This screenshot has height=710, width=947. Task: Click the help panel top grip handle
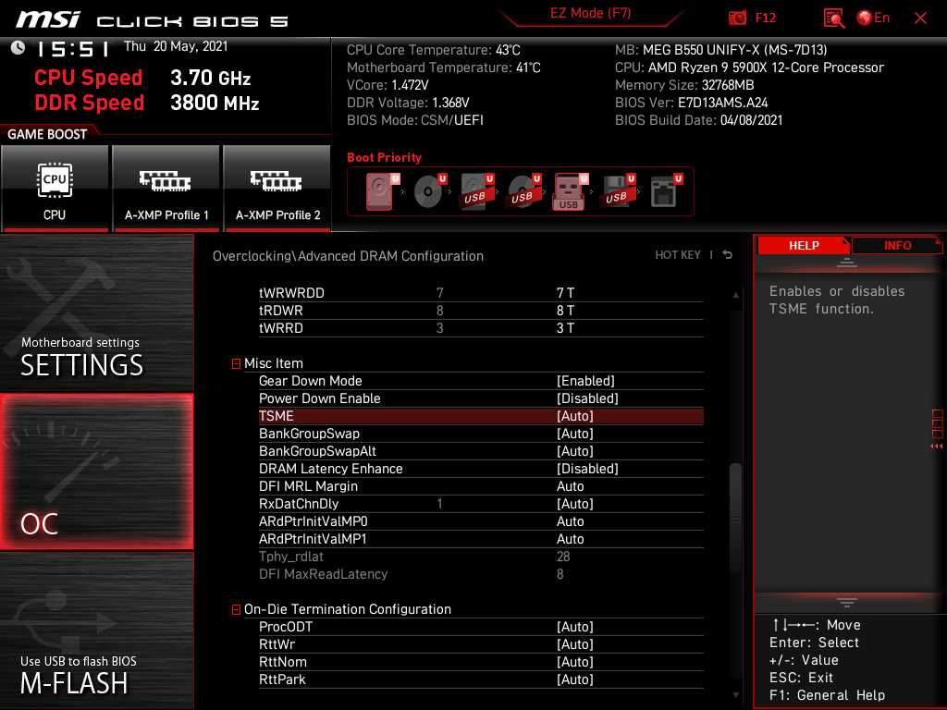(847, 263)
